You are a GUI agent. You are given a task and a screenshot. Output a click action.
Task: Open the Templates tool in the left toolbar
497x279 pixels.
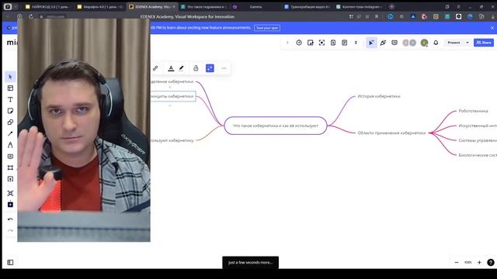[x=10, y=88]
